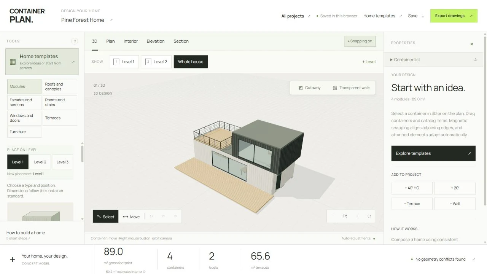Toggle the Cutaway view
The width and height of the screenshot is (487, 274).
310,88
